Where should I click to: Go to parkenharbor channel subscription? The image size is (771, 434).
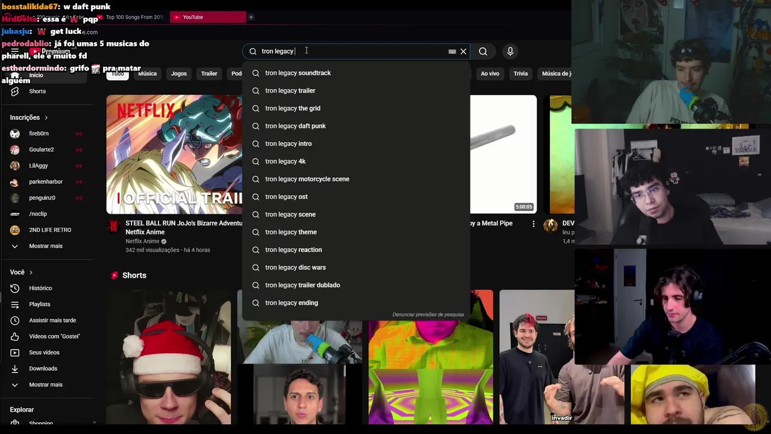[x=46, y=181]
